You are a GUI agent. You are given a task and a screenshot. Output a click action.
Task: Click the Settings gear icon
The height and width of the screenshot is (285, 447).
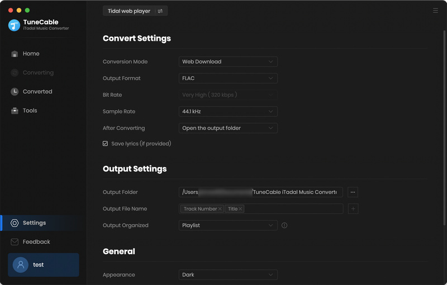[x=15, y=223]
